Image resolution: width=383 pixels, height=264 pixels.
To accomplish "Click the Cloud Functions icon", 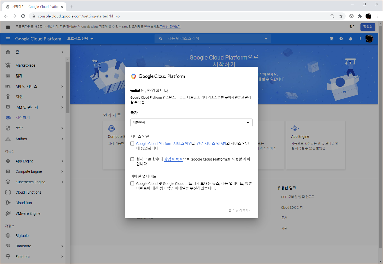I will point(8,192).
